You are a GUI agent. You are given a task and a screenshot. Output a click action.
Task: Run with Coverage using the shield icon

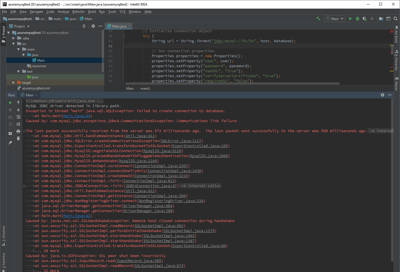pos(364,19)
